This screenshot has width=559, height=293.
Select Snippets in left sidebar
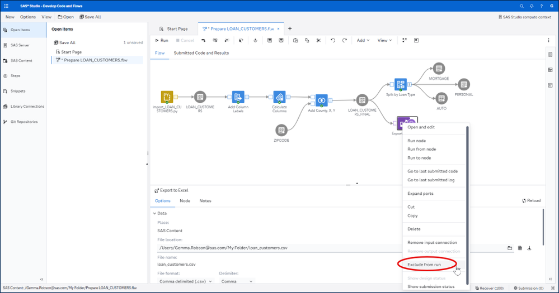[23, 91]
